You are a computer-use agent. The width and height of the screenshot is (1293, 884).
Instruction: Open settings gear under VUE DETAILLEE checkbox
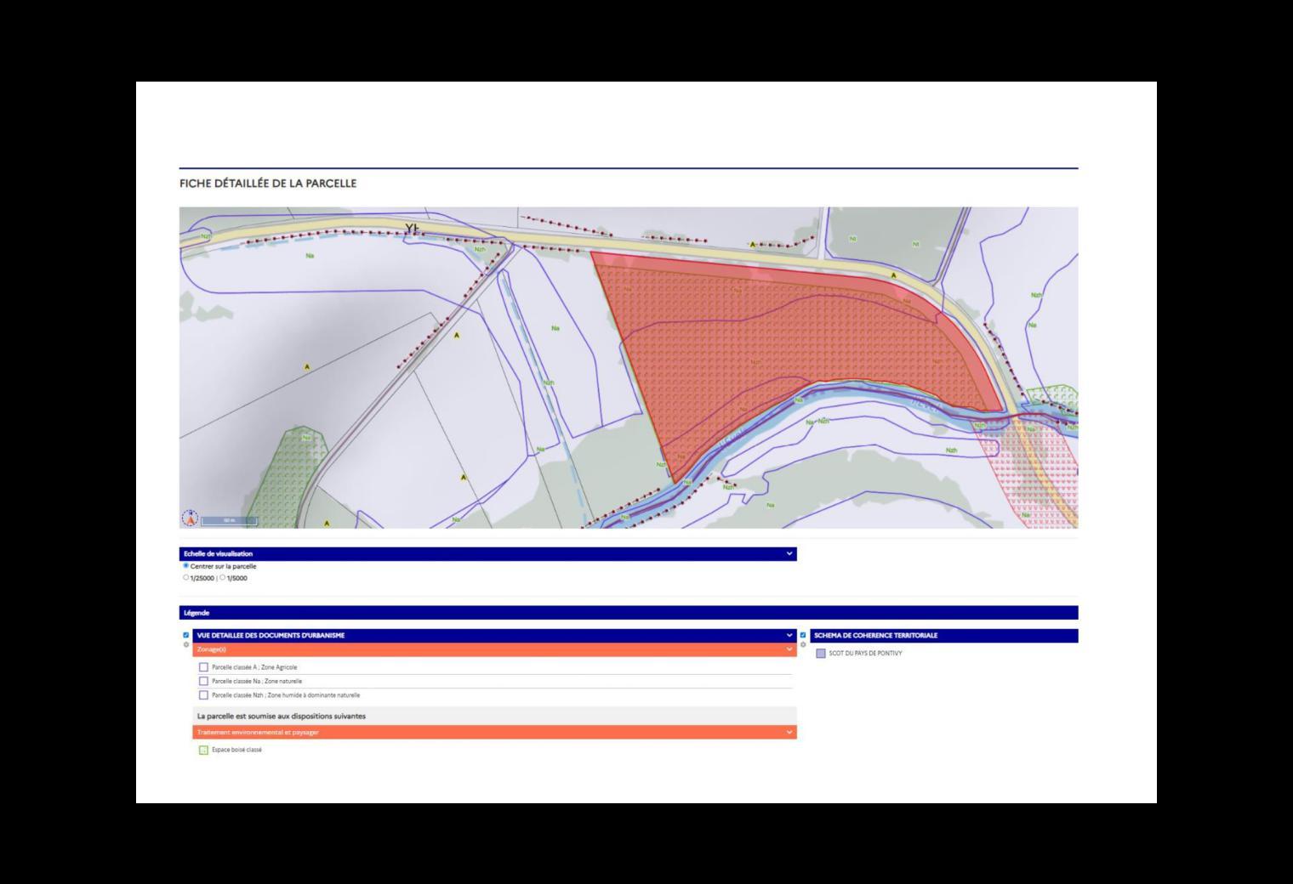(186, 644)
